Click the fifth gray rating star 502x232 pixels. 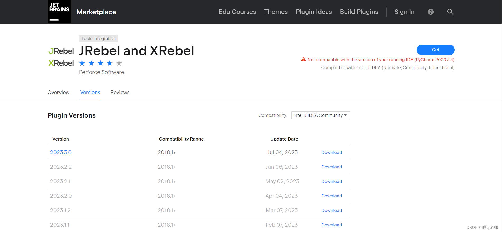click(119, 63)
